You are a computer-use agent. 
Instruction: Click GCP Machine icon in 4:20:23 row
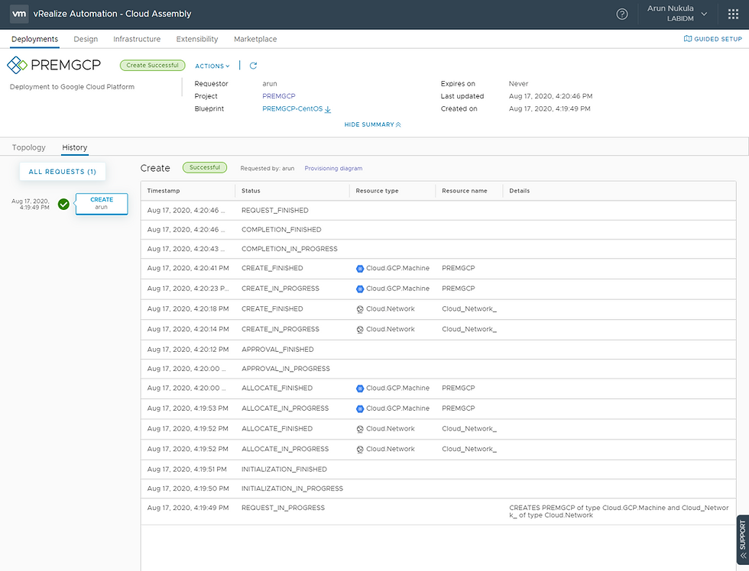click(360, 289)
